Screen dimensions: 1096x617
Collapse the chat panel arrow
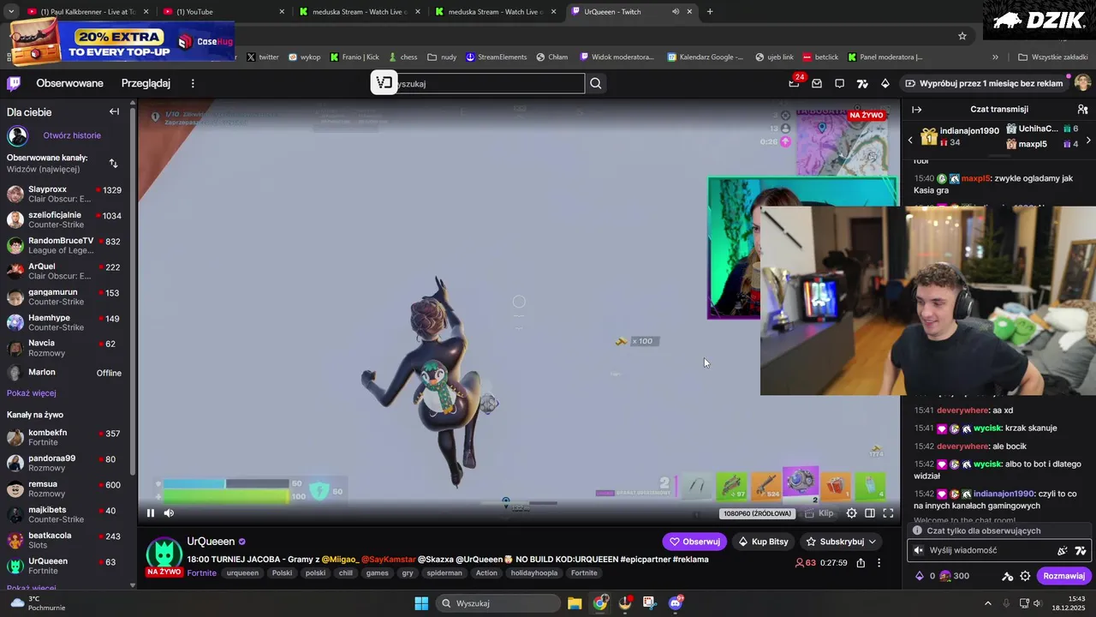[916, 110]
